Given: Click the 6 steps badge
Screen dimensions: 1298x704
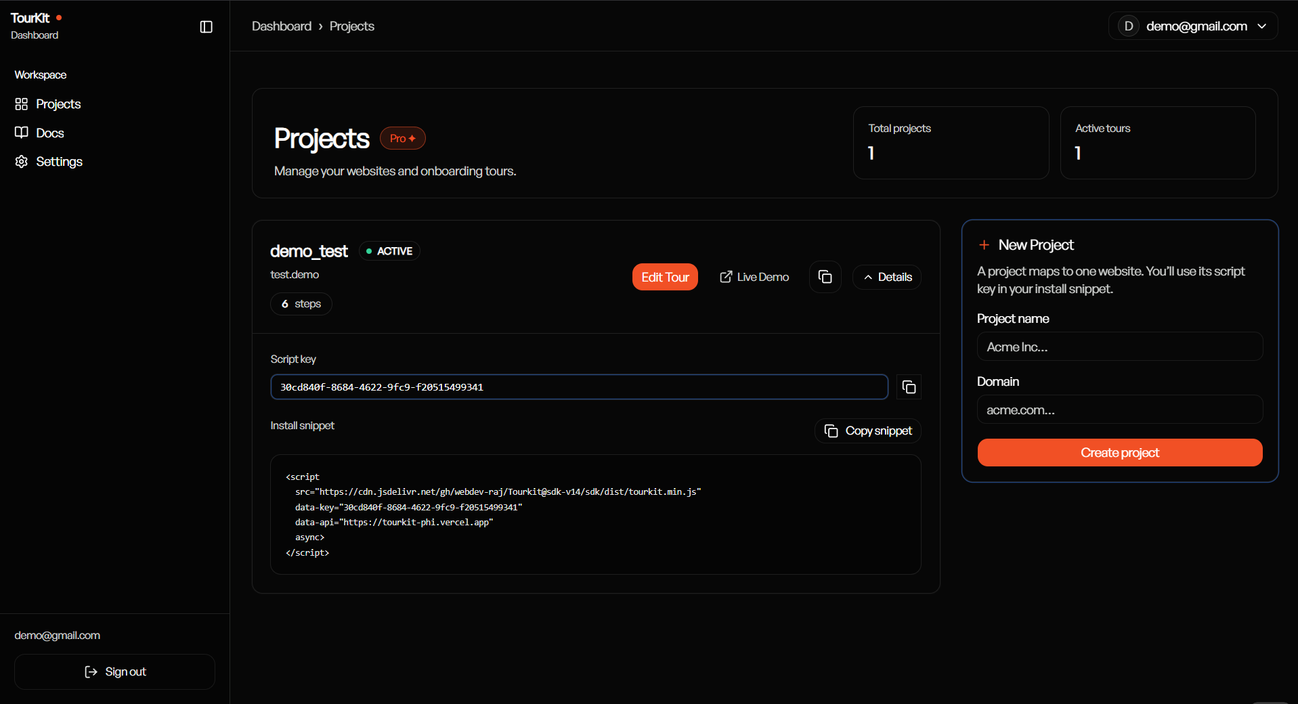Looking at the screenshot, I should pyautogui.click(x=301, y=304).
